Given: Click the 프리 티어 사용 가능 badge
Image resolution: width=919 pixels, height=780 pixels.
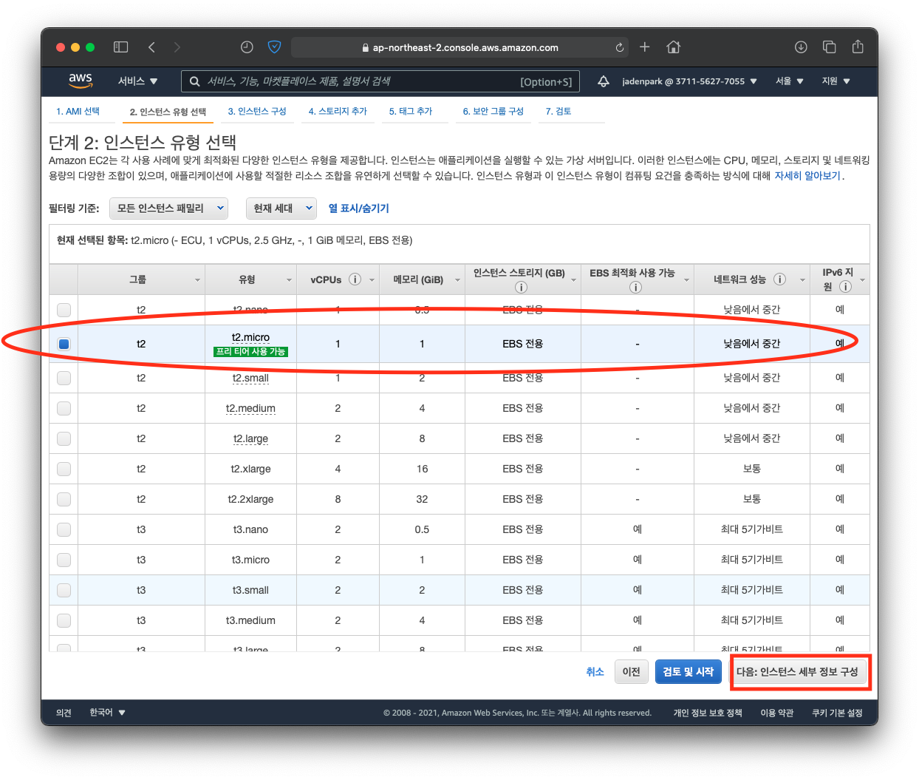Looking at the screenshot, I should tap(250, 352).
